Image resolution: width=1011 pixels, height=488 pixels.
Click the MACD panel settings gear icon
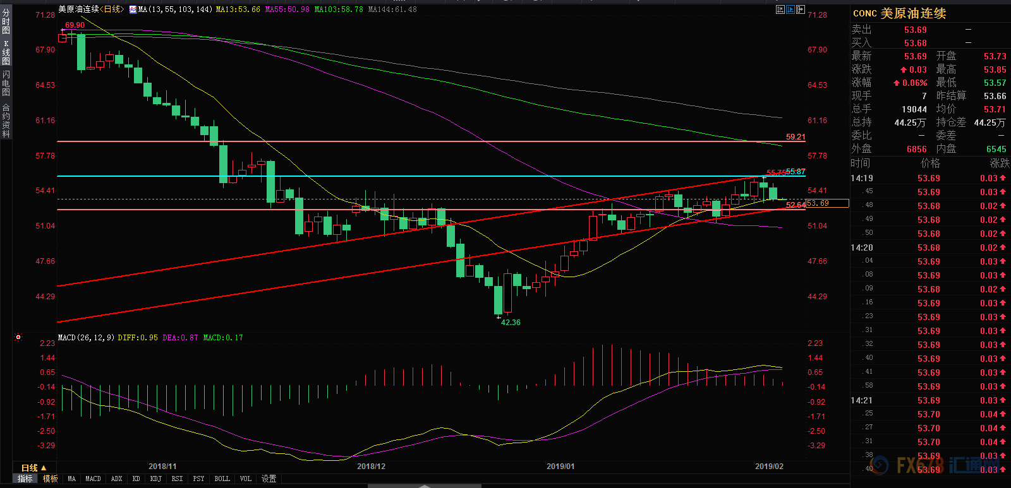pos(18,337)
